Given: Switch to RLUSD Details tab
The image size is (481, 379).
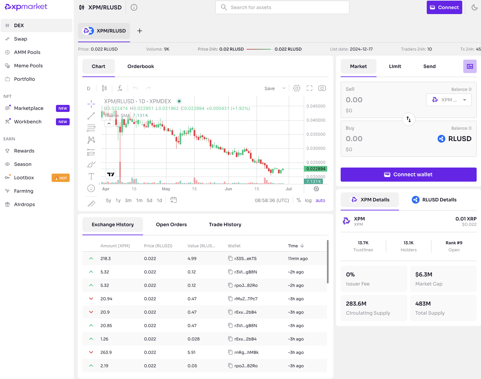Looking at the screenshot, I should coord(434,200).
